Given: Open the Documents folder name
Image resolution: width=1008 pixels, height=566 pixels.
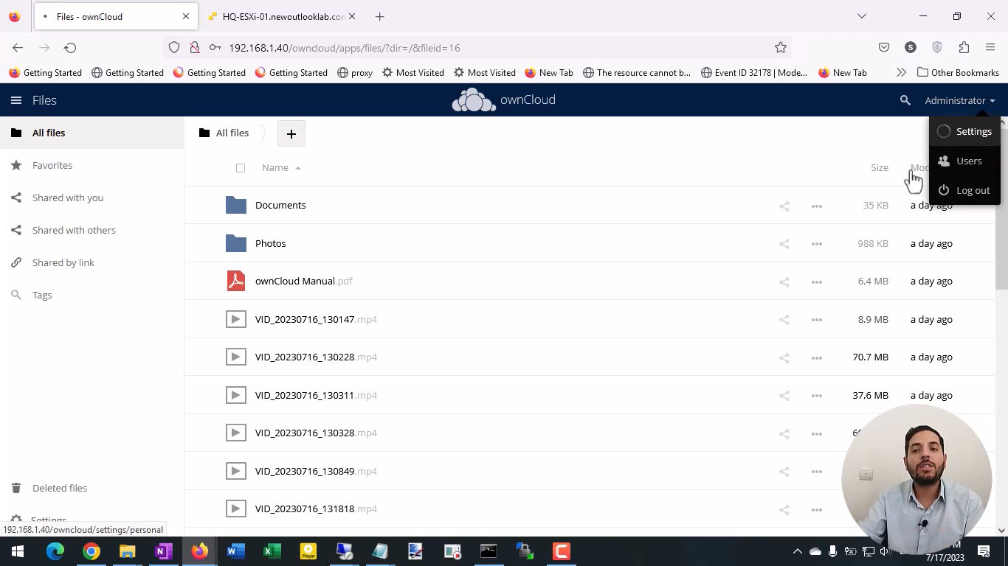Looking at the screenshot, I should [x=280, y=205].
